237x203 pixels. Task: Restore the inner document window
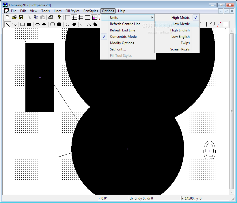(226, 11)
